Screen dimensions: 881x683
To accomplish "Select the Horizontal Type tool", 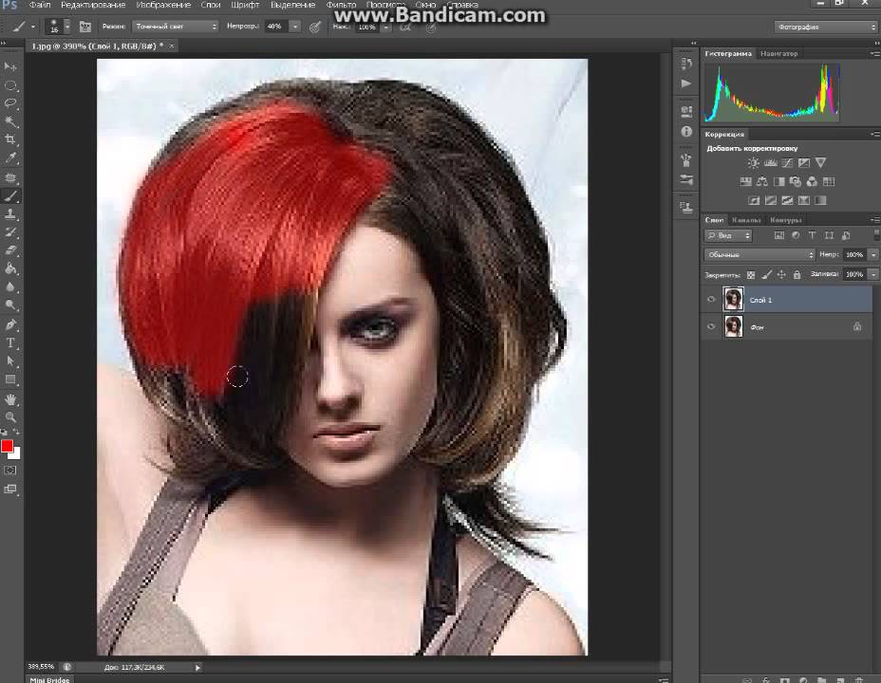I will (11, 342).
